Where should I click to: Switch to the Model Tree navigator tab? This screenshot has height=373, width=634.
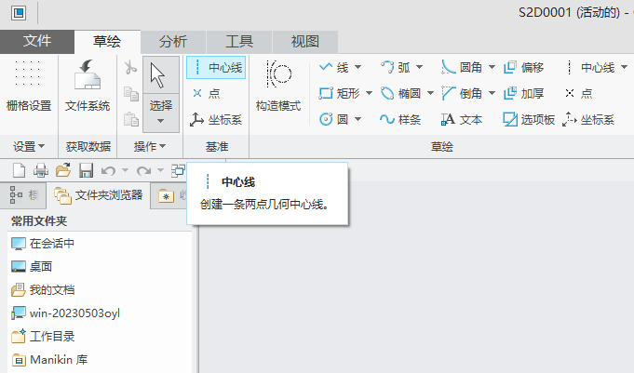(x=23, y=195)
